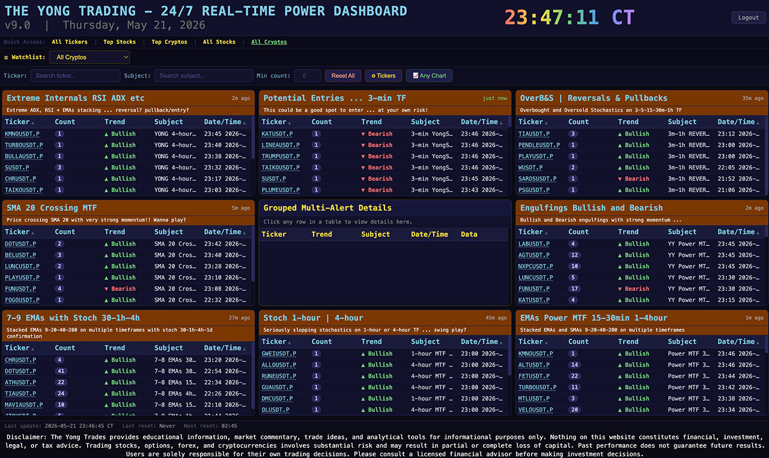Sort SMA 20 Crossing table by Ticker column
The image size is (769, 458).
(19, 231)
